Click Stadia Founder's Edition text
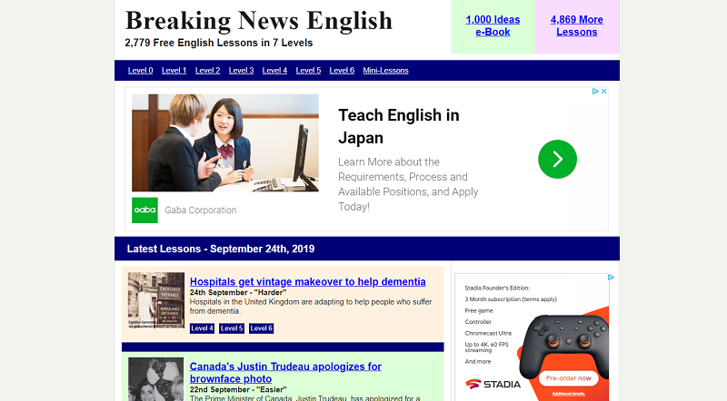Viewport: 727px width, 401px height. pyautogui.click(x=497, y=288)
